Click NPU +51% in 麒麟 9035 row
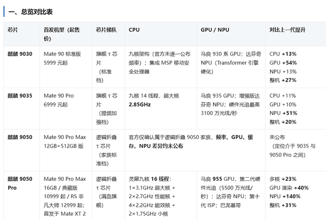 [283, 113]
